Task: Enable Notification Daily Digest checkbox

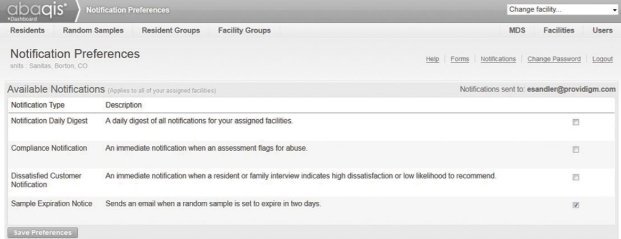Action: click(x=576, y=122)
